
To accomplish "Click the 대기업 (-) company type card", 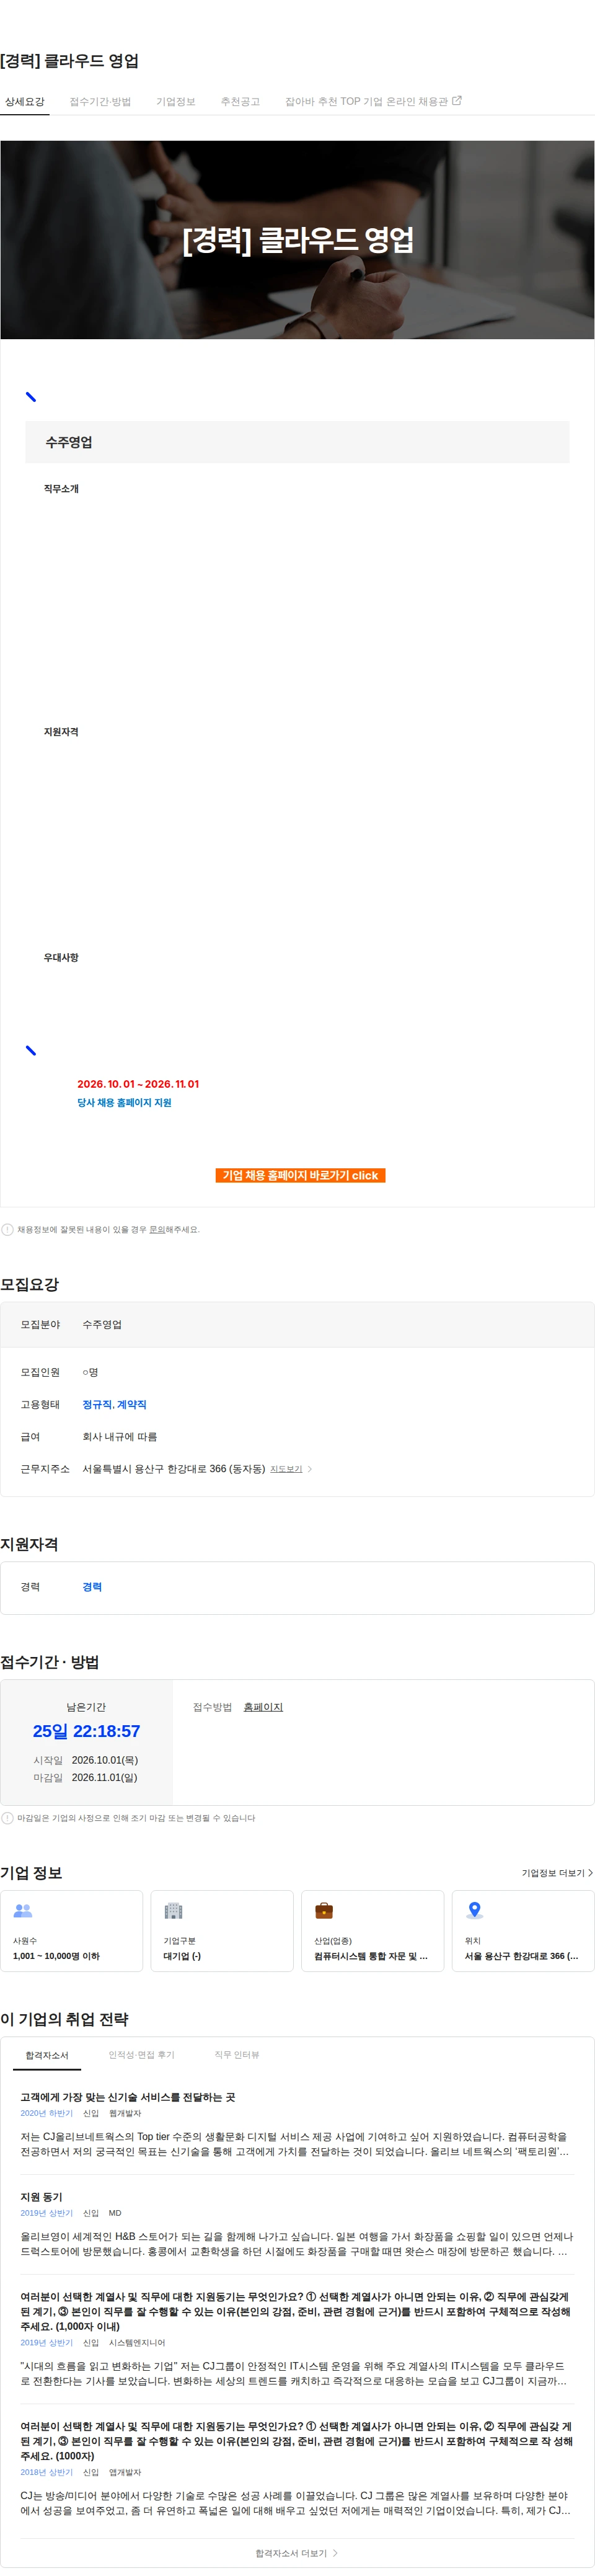I will tap(222, 1930).
